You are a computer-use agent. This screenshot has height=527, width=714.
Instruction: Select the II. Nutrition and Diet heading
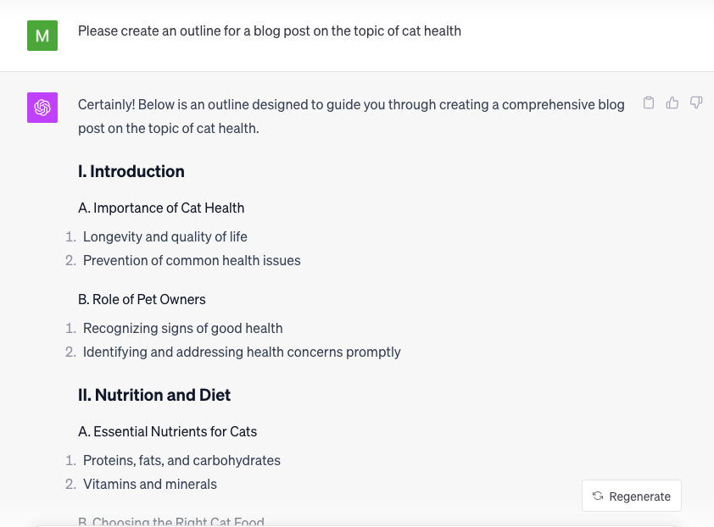click(154, 395)
